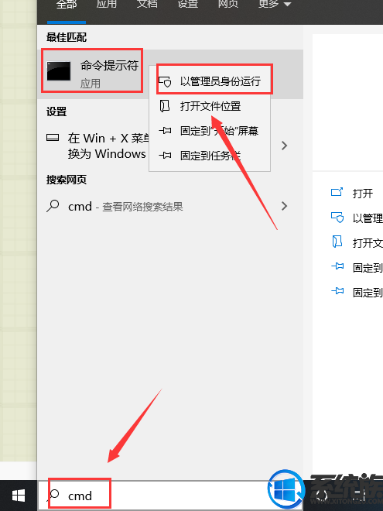Click the file location icon beside 打开文件位置
This screenshot has width=383, height=511.
point(165,106)
